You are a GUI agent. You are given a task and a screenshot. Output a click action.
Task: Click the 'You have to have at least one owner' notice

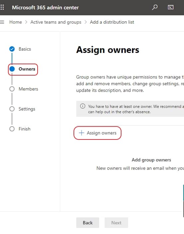pos(130,109)
